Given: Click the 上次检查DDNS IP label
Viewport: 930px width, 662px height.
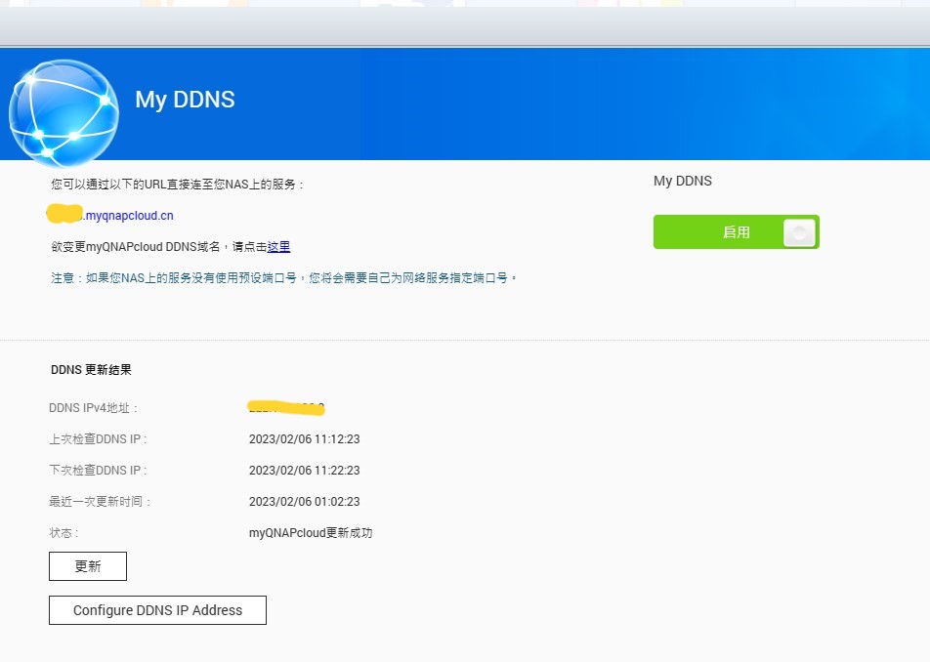Looking at the screenshot, I should pos(98,439).
